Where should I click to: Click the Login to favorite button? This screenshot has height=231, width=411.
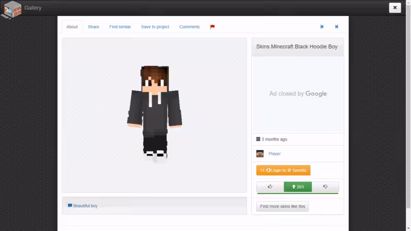click(x=284, y=170)
